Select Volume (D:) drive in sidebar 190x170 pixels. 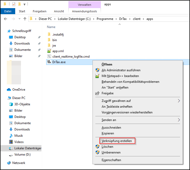(x=22, y=155)
